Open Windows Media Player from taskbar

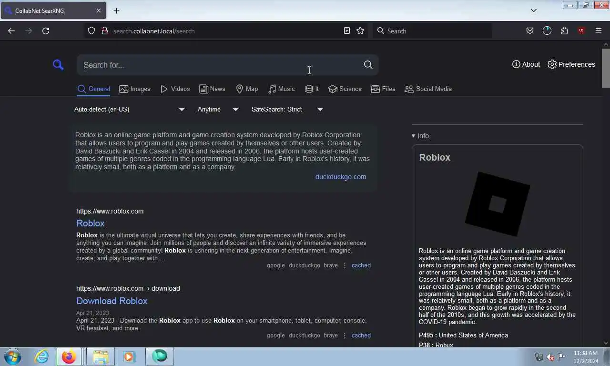tap(129, 356)
